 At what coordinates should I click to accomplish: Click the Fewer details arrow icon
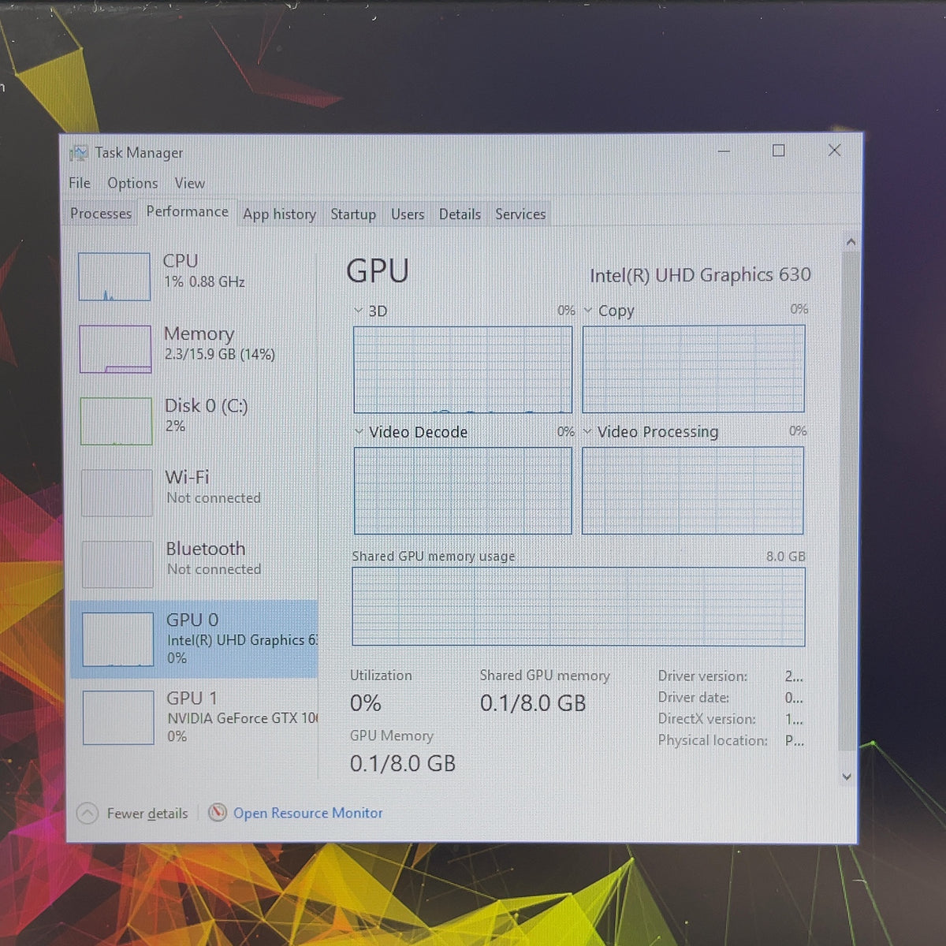point(88,813)
